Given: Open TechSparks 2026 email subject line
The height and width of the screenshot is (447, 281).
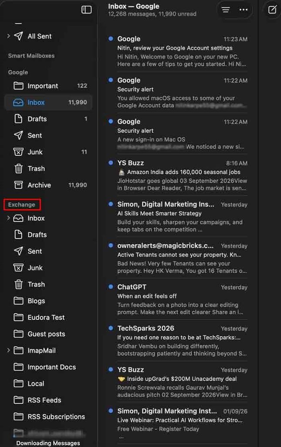Looking at the screenshot, I should tap(179, 337).
